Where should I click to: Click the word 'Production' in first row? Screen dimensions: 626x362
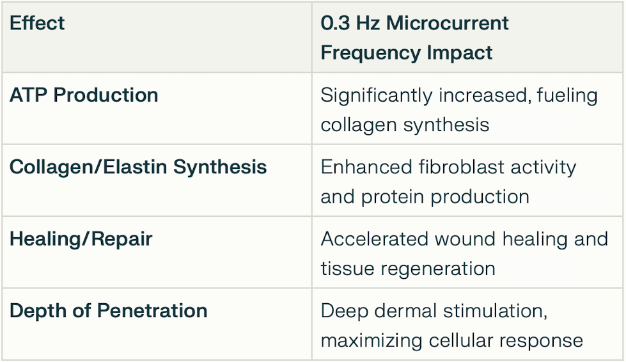pos(106,96)
